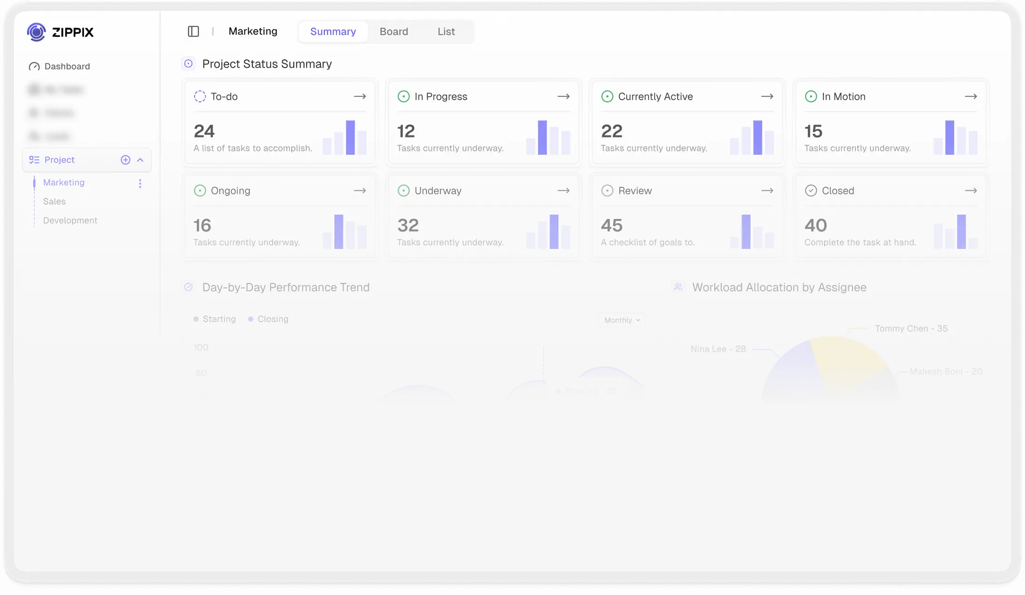1025x595 pixels.
Task: Toggle the sidebar with panel icon
Action: (x=193, y=31)
